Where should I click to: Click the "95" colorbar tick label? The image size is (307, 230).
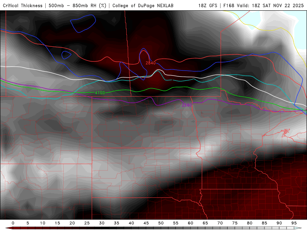coord(294,223)
